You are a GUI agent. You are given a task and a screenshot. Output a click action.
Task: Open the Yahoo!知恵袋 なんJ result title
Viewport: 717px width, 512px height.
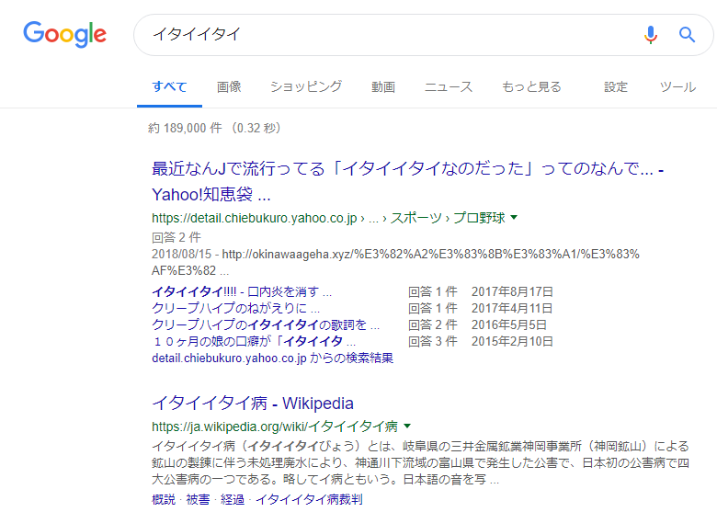tap(407, 181)
